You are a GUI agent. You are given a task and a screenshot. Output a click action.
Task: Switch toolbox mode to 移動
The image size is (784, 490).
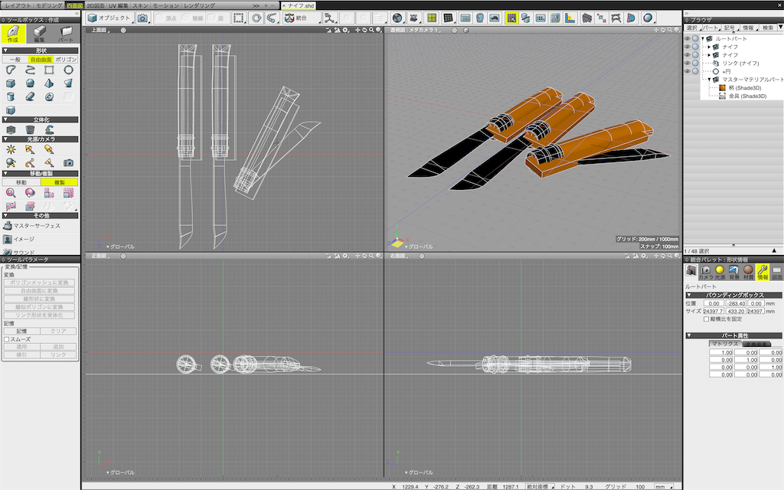tap(21, 182)
